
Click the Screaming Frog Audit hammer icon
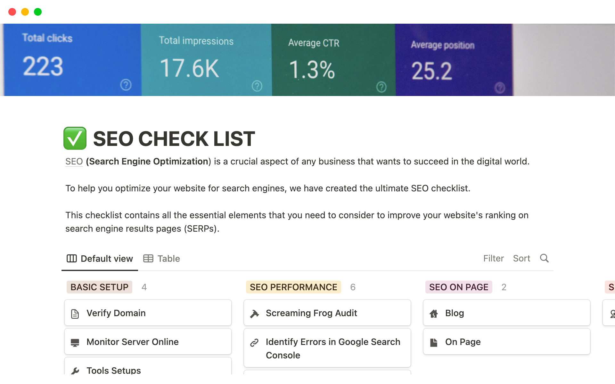click(x=254, y=314)
